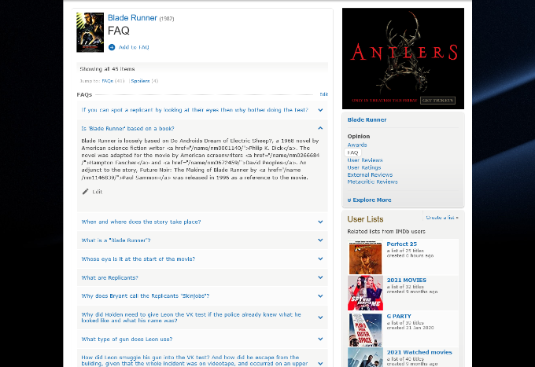This screenshot has width=535, height=367.
Task: Open the 2021 MOVIES list thumbnail
Action: [365, 293]
